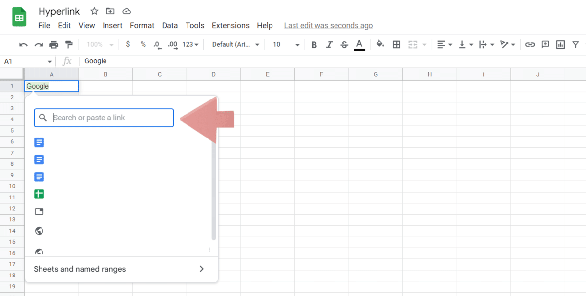The height and width of the screenshot is (296, 586).
Task: Toggle strikethrough formatting
Action: (344, 44)
